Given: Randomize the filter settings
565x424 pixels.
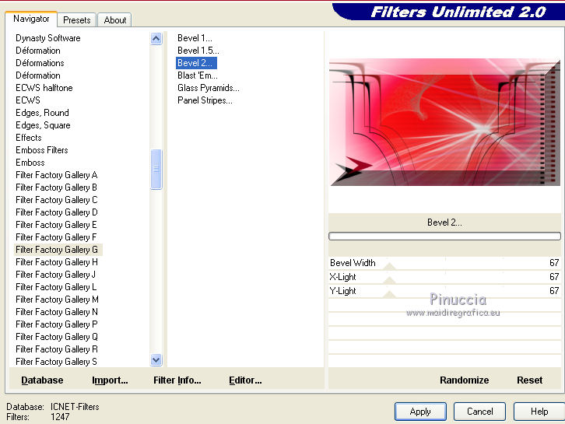Looking at the screenshot, I should (464, 380).
